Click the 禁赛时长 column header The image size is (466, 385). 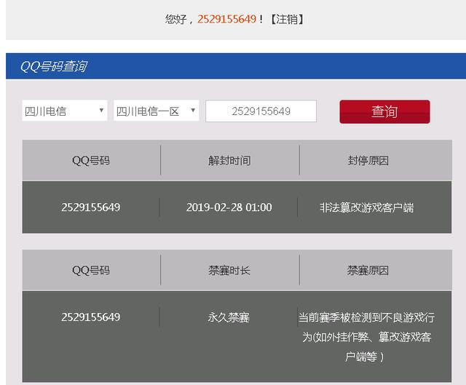click(x=229, y=270)
